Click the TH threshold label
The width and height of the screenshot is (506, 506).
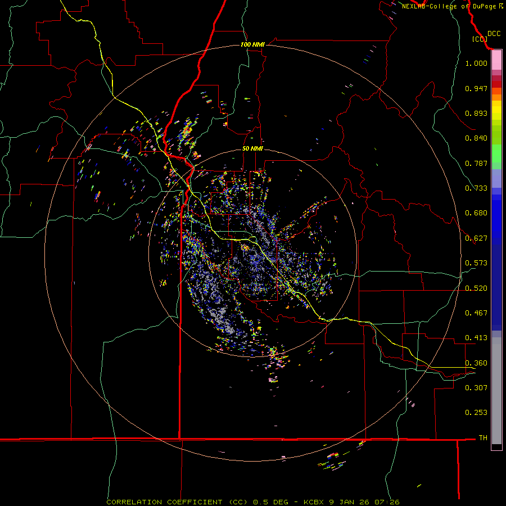(x=483, y=438)
